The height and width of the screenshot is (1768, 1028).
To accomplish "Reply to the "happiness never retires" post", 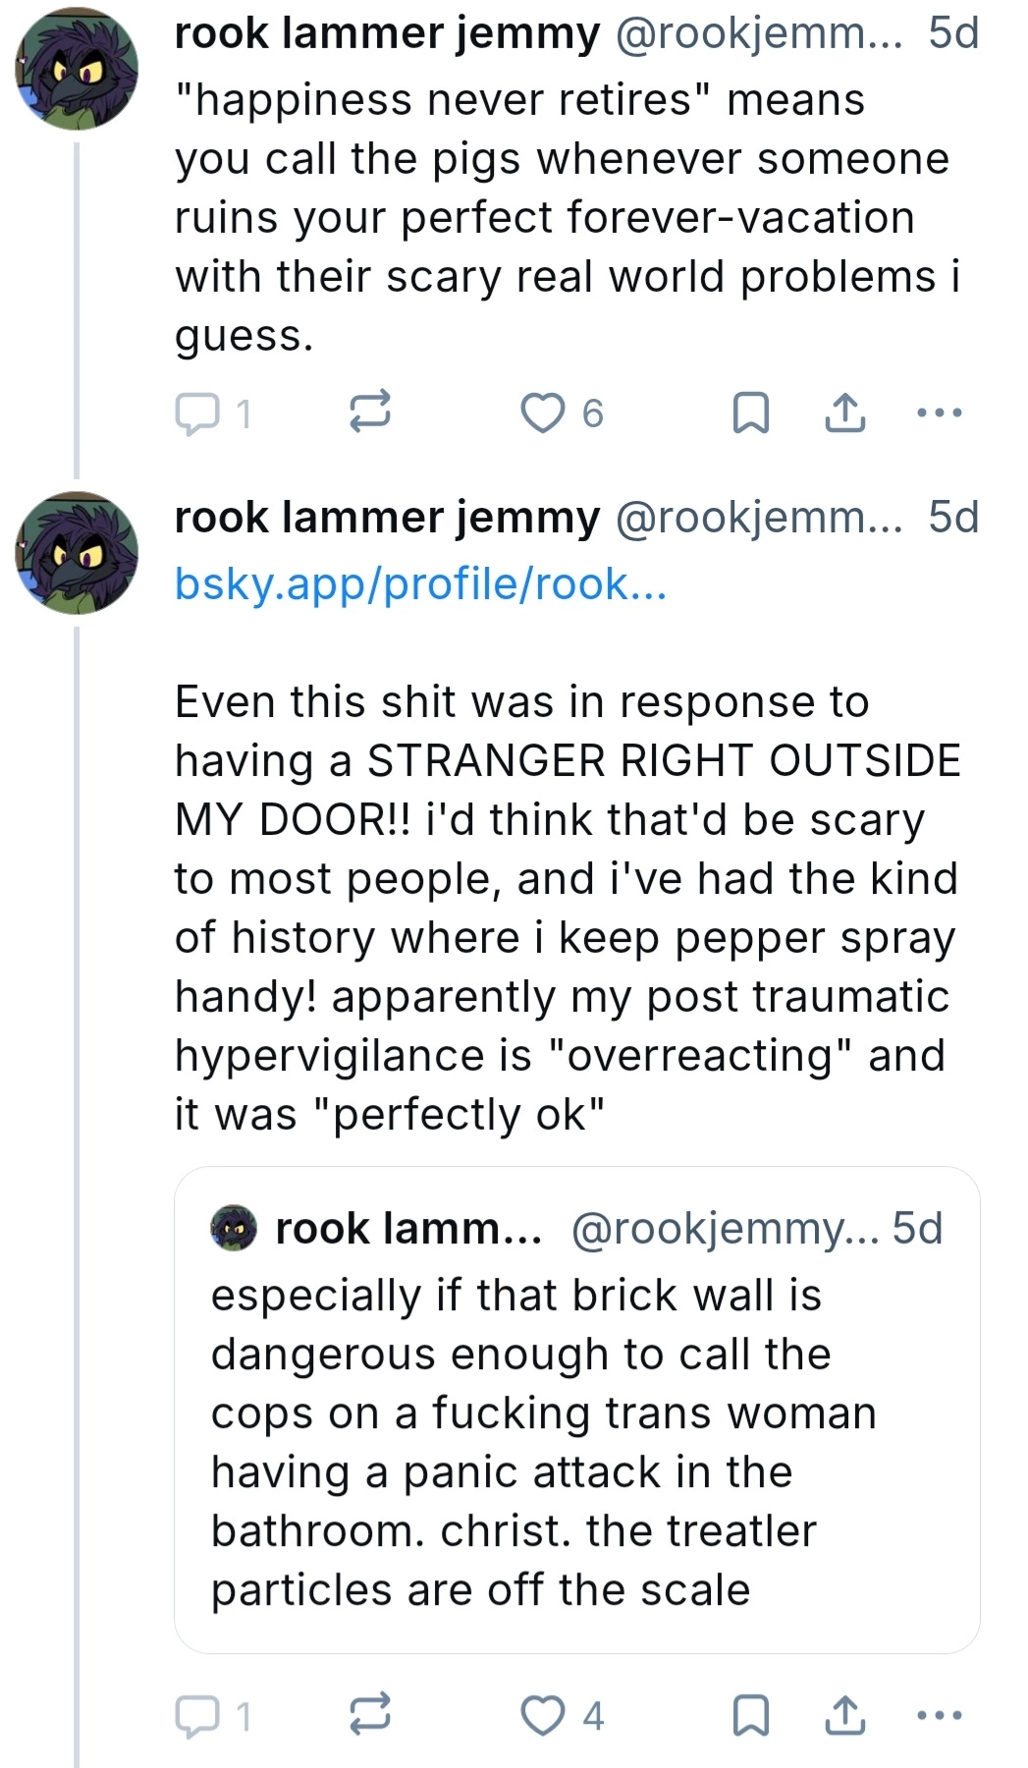I will tap(197, 414).
